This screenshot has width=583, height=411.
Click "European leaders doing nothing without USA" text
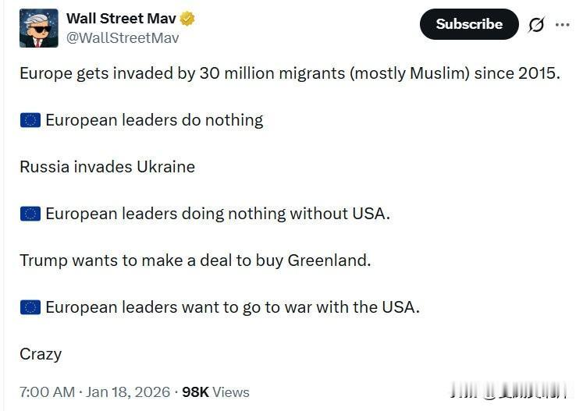coord(218,214)
